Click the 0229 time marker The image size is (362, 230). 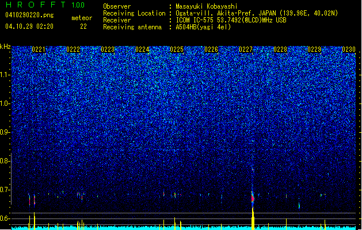click(x=314, y=49)
